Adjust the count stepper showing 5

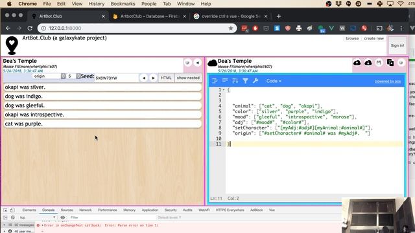[x=74, y=76]
